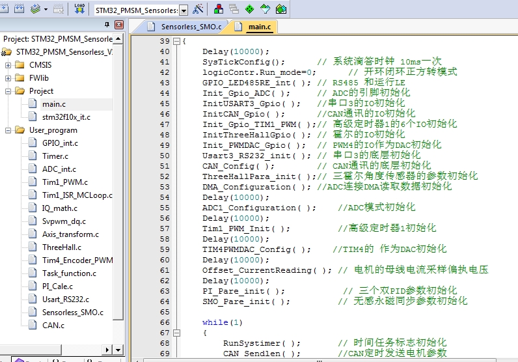Screen dimensions: 518x362
Task: Select the CMSIS folder
Action: (40, 65)
